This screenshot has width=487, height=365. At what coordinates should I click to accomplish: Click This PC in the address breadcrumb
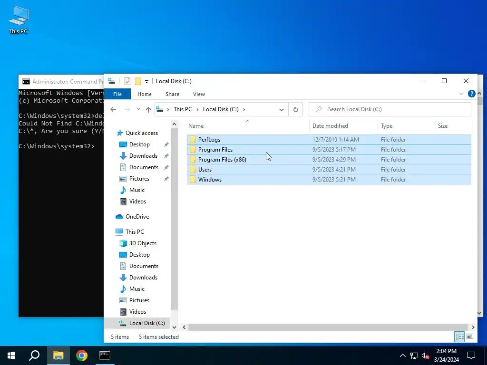(183, 109)
